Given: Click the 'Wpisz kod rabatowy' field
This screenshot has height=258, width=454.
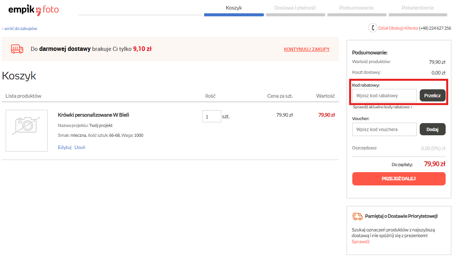Looking at the screenshot, I should point(384,96).
